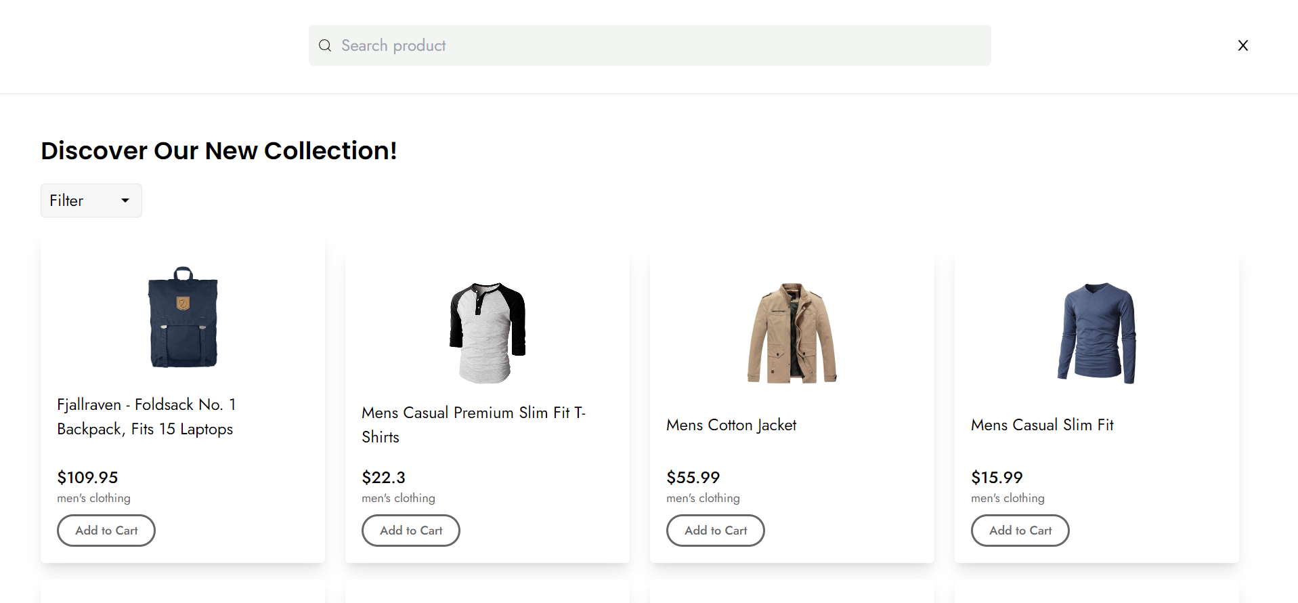Screen dimensions: 1298x603
Task: Open the Fjallraven Foldsack No. 1 Backpack title link
Action: pos(146,416)
